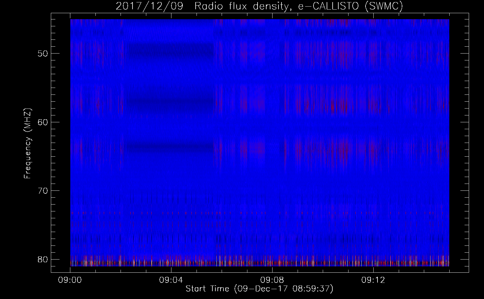Click the '09:04' time tick label
Image resolution: width=484 pixels, height=299 pixels.
pos(171,280)
